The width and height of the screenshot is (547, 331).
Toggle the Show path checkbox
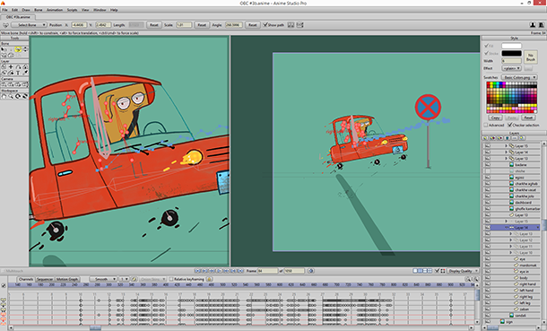(265, 25)
